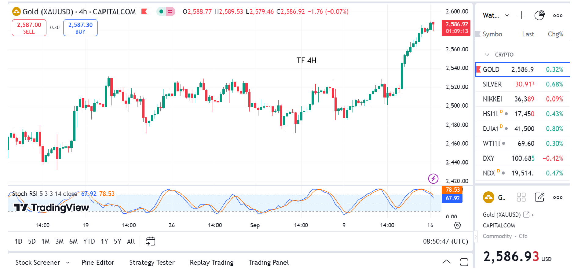Click the red SELL 2,587.00 button

coord(29,28)
